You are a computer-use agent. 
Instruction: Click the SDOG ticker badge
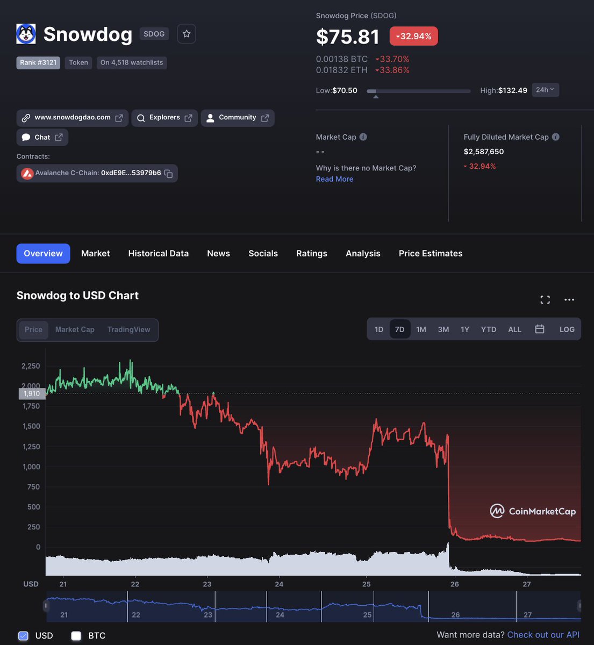click(x=154, y=34)
